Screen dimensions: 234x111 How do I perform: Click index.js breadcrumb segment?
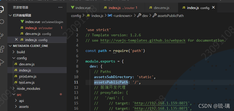click(x=97, y=16)
